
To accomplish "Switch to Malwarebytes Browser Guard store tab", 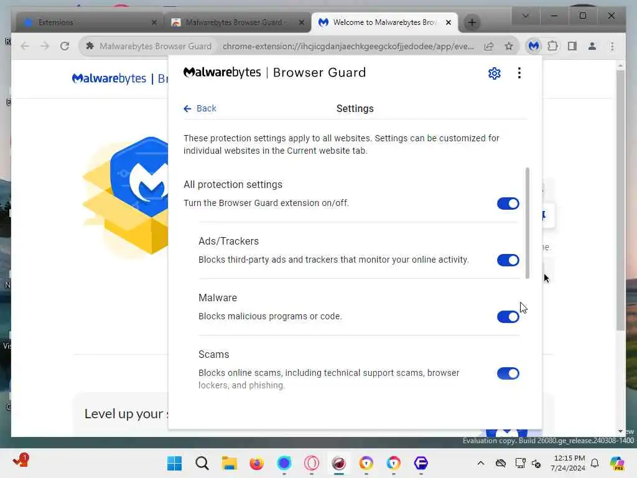I will [x=237, y=22].
